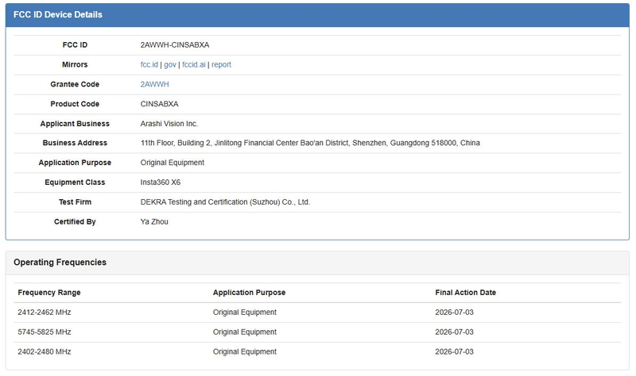The width and height of the screenshot is (636, 376).
Task: Click the Final Action Date column header
Action: [x=465, y=293]
